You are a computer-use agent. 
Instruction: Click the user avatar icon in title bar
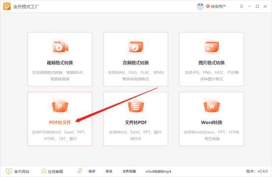[200, 6]
